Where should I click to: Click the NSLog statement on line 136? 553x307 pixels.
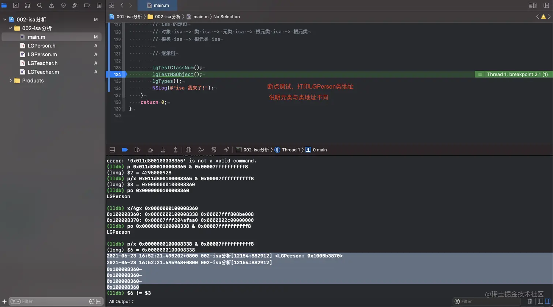coord(183,88)
